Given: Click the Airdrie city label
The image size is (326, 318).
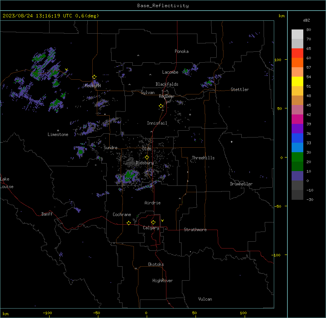Looking at the screenshot, I should pyautogui.click(x=152, y=203).
